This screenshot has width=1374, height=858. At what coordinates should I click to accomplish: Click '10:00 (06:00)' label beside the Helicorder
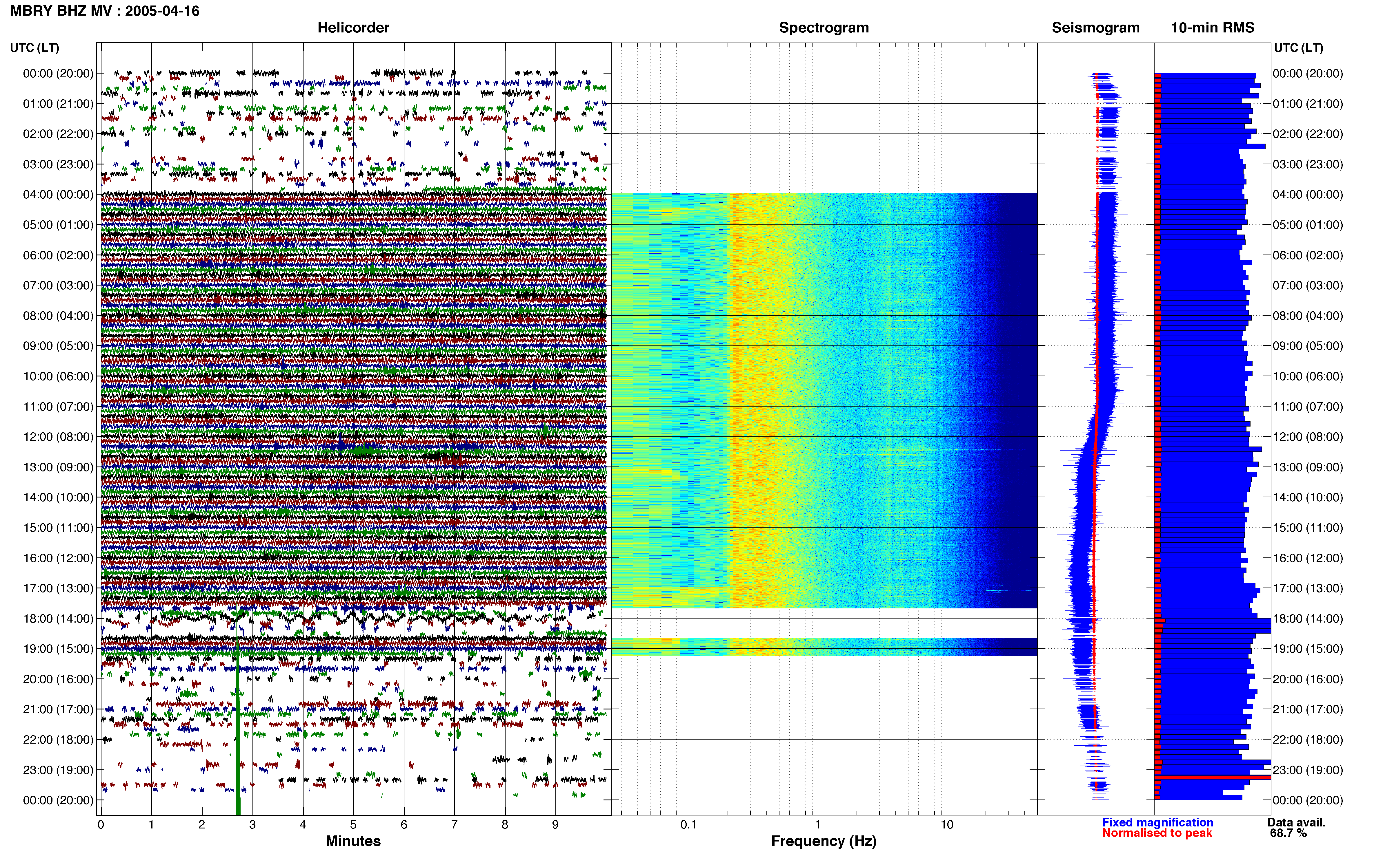click(58, 376)
